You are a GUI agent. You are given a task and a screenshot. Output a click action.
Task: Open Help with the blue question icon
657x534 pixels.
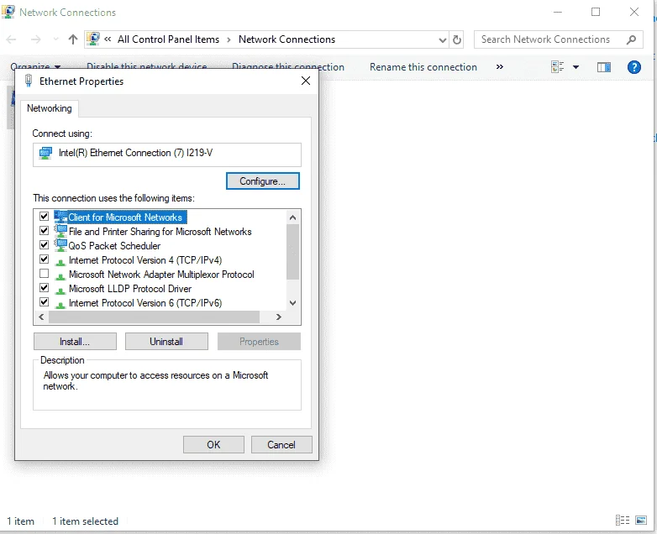pos(634,67)
